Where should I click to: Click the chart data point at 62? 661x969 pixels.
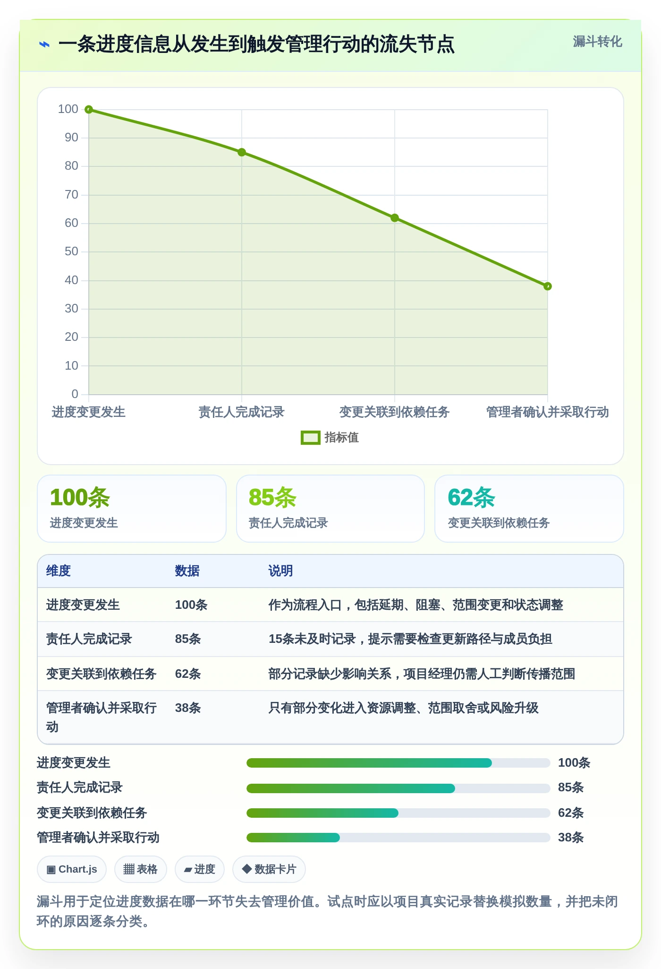(395, 218)
